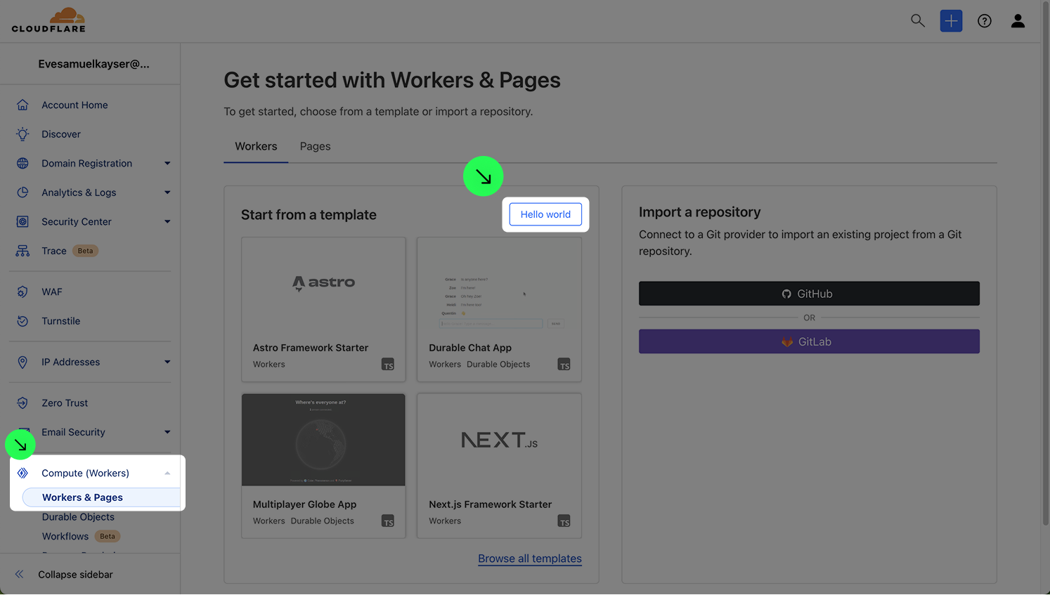Viewport: 1050px width, 595px height.
Task: Connect with the GitLab button
Action: 809,341
